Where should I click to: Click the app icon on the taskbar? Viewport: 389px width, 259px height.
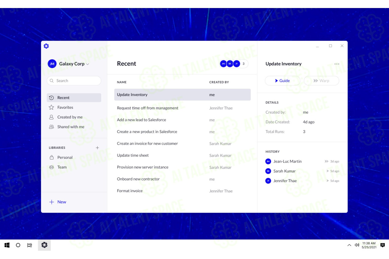pyautogui.click(x=44, y=245)
